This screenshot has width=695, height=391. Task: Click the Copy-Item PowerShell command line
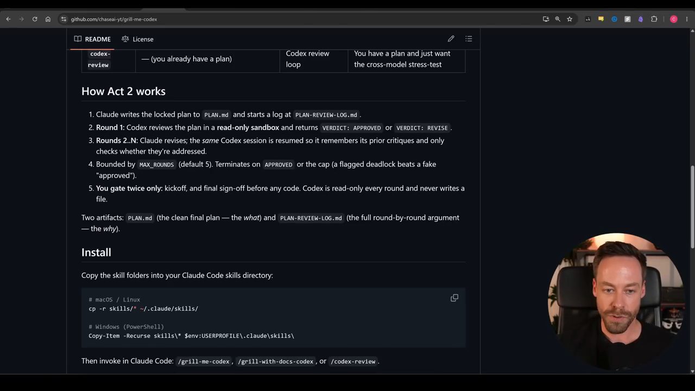[191, 336]
